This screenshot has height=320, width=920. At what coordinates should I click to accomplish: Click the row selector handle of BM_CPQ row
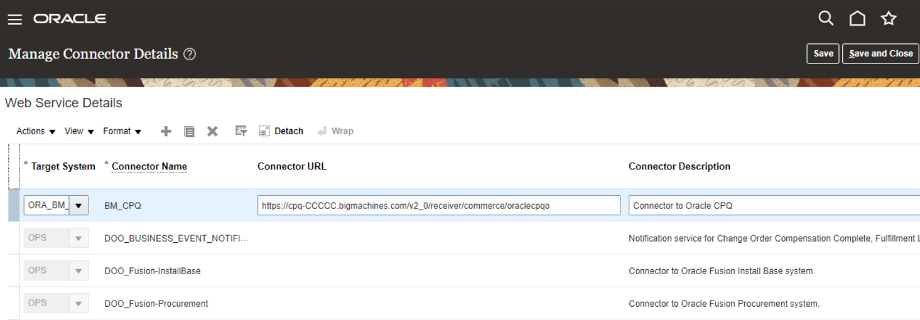point(14,205)
